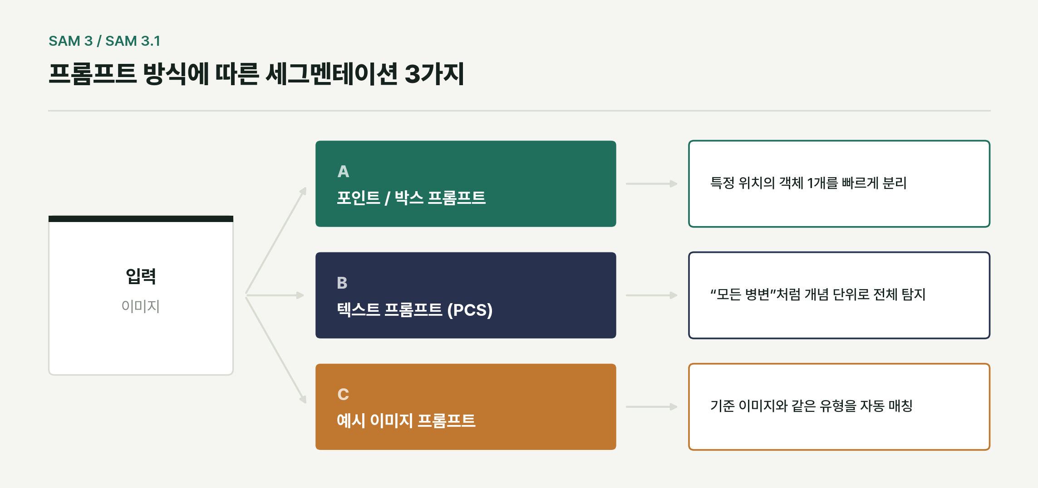Select the green 포인트 / 박스 프롬프트 card
The width and height of the screenshot is (1038, 488).
(x=466, y=184)
